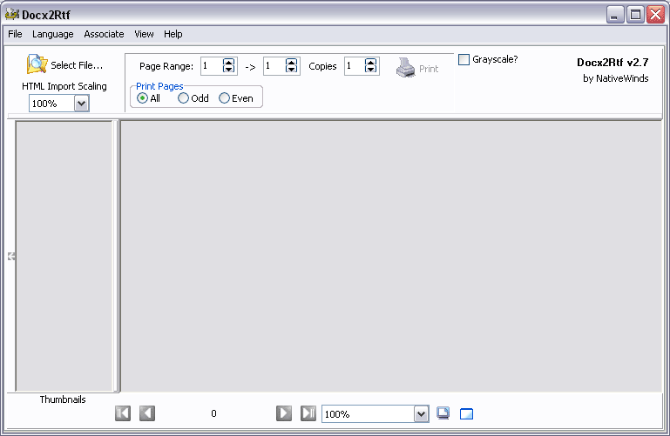The image size is (670, 436).
Task: Minimize the Docx2Rtf window
Action: tap(615, 15)
